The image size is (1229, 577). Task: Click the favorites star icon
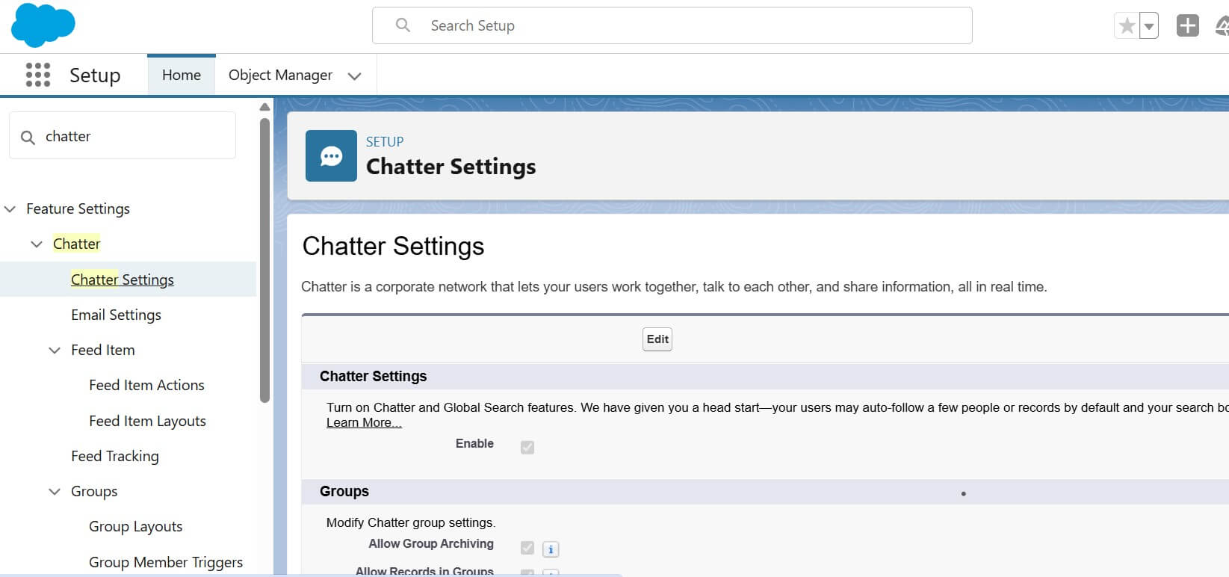(1127, 26)
